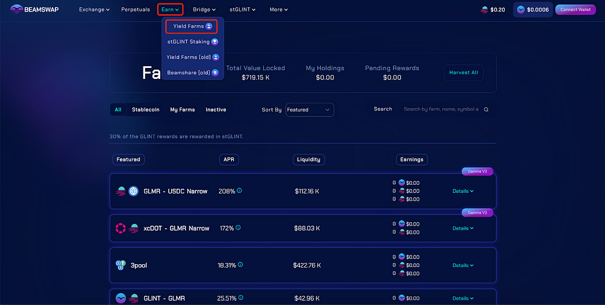This screenshot has width=605, height=305.
Task: Click the xcDOT token icon
Action: 121,228
